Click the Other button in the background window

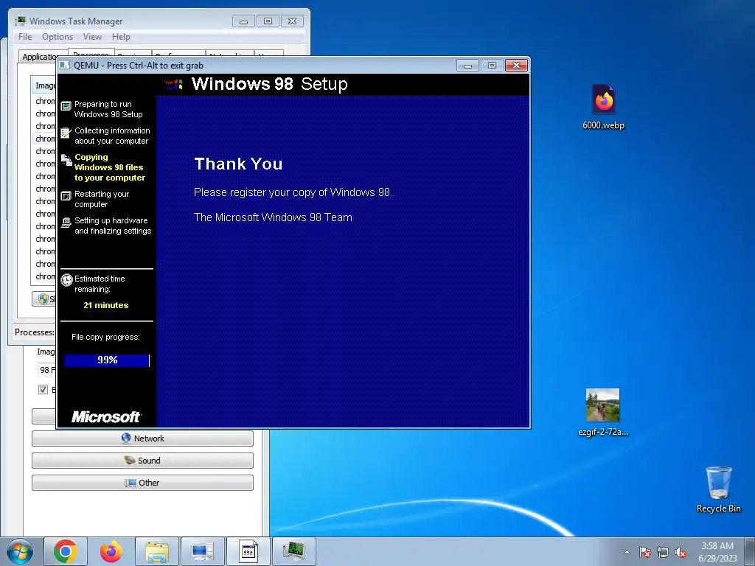[x=142, y=483]
